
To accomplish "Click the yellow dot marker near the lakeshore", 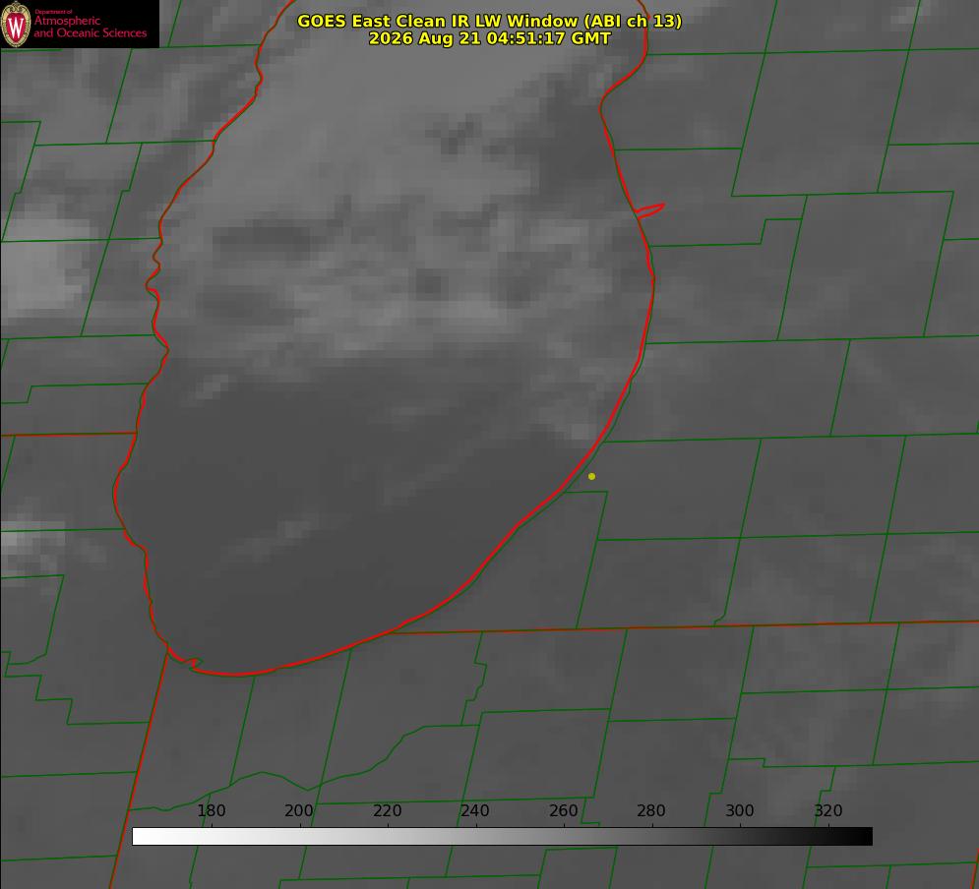I will [x=591, y=476].
